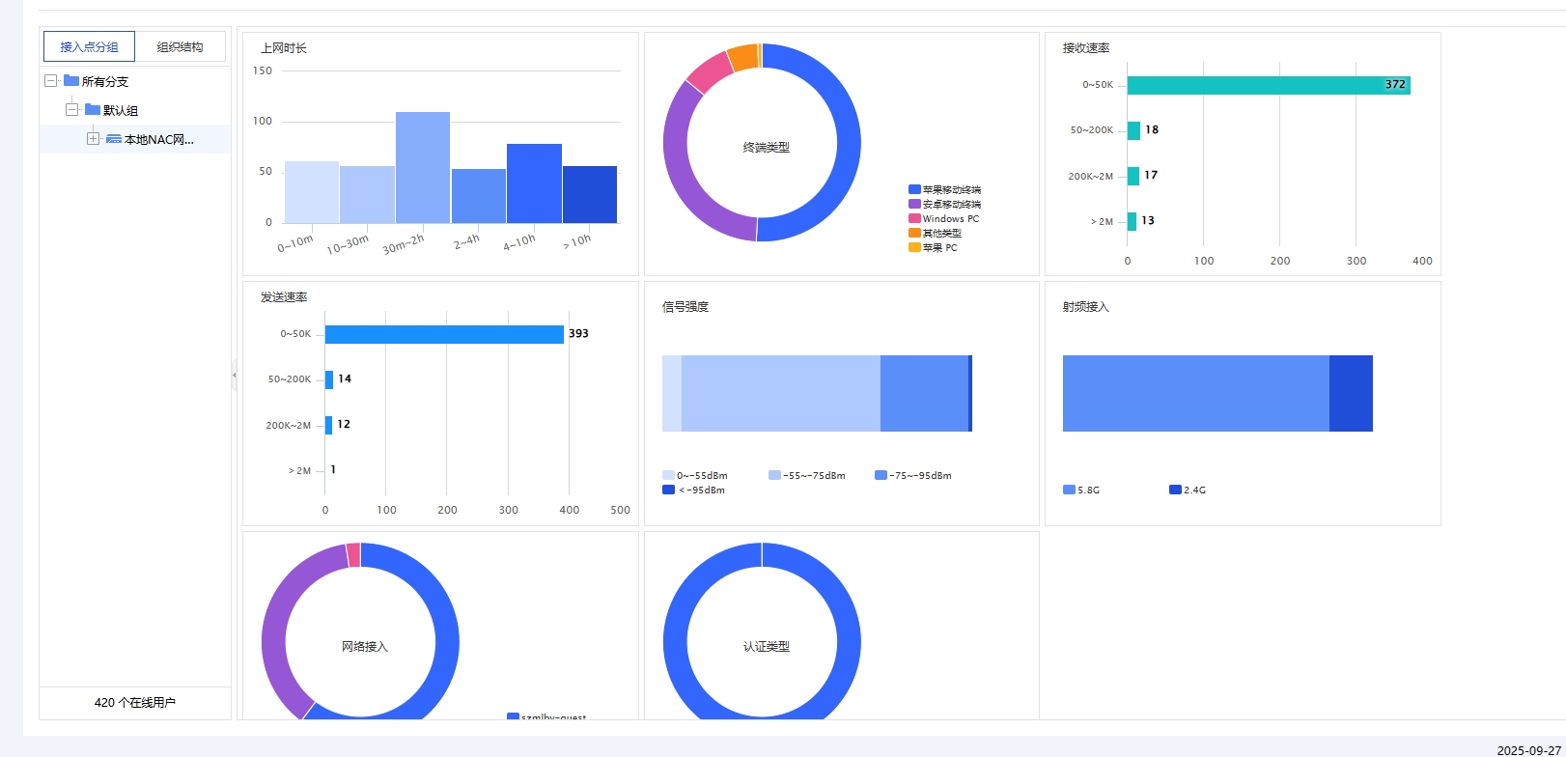Viewport: 1566px width, 757px height.
Task: Expand the 本地NAC网 tree node
Action: point(93,139)
